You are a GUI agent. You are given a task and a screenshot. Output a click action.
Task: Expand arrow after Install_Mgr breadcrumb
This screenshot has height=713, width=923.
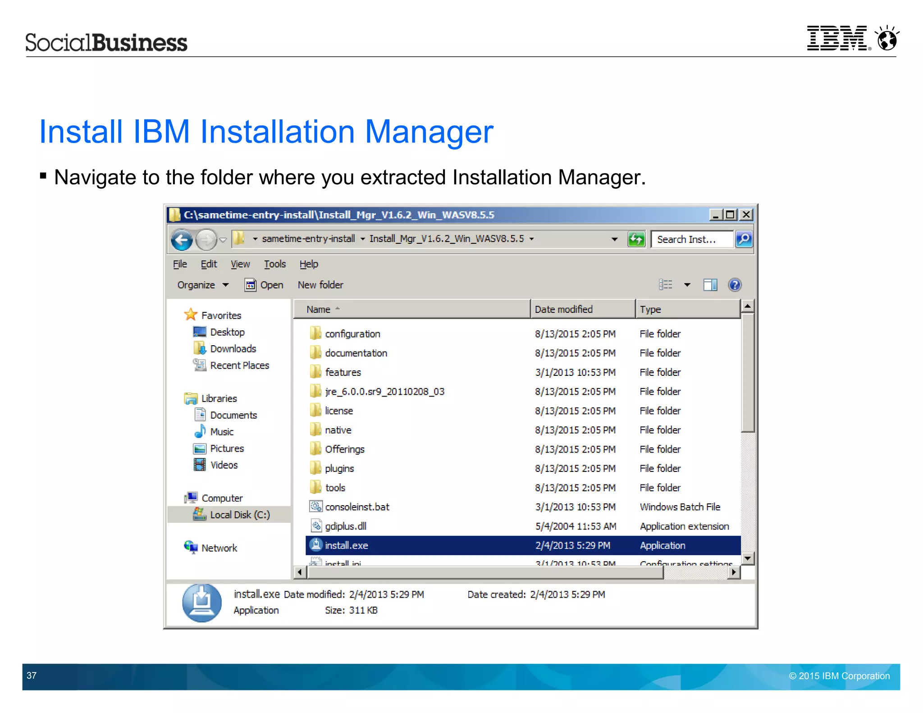(x=532, y=239)
